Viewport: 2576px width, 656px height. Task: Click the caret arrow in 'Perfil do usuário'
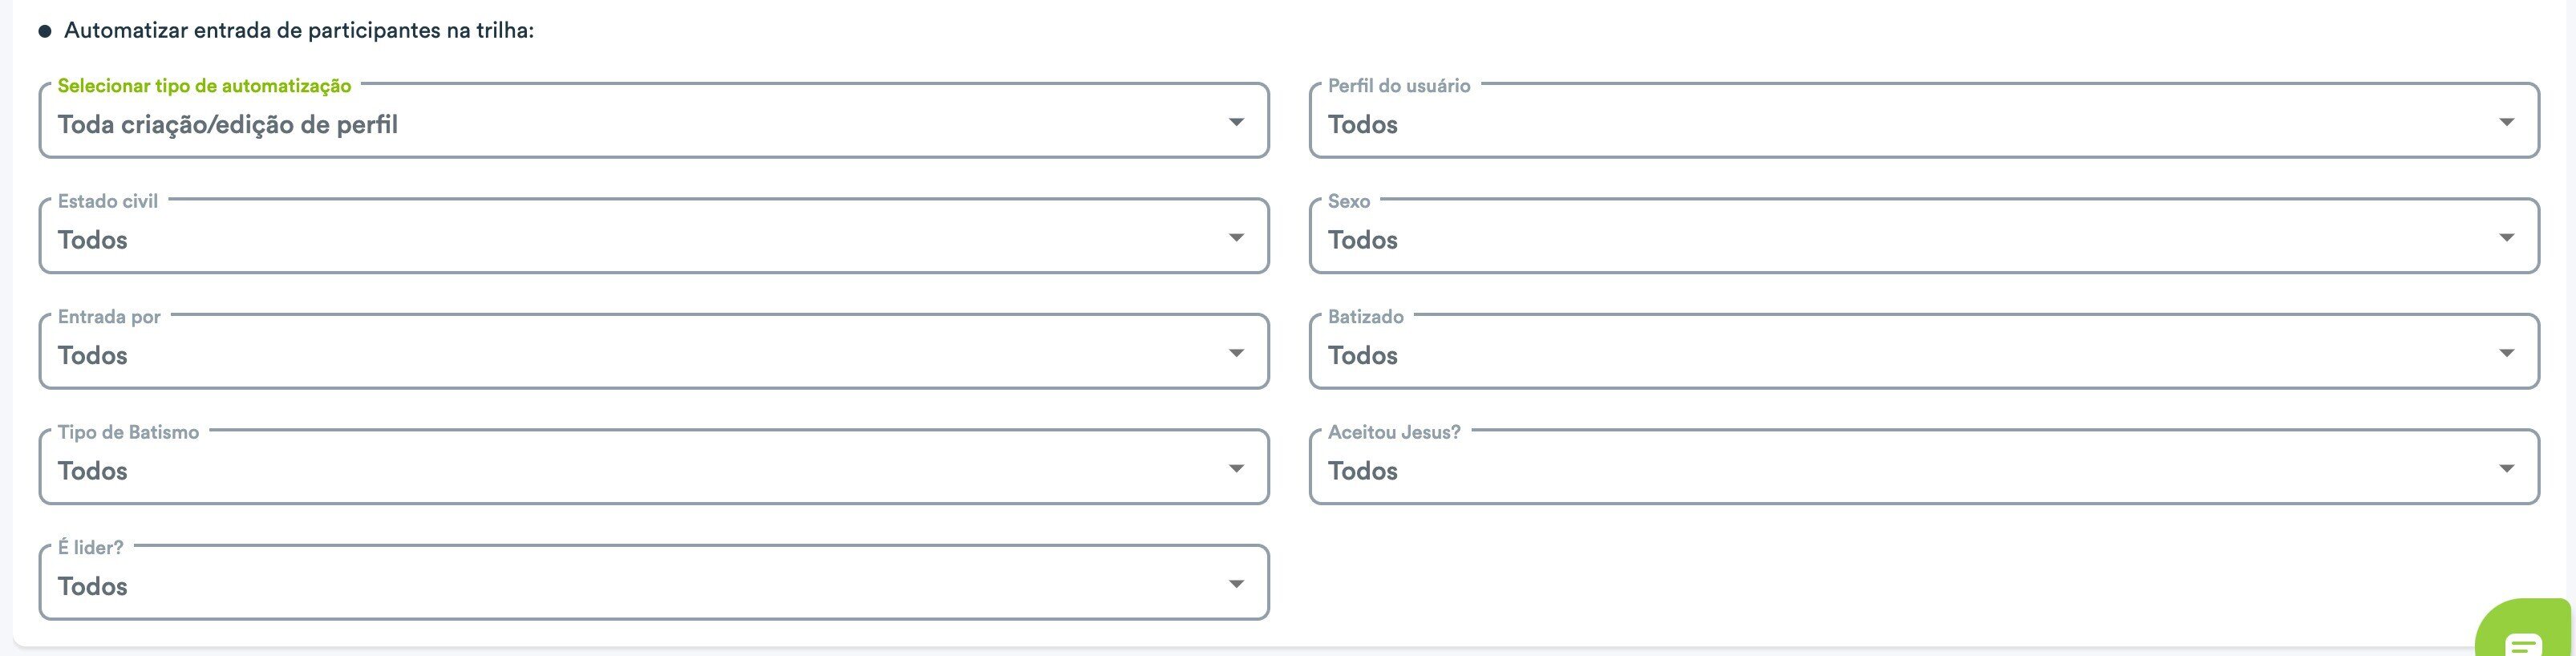click(x=2506, y=122)
